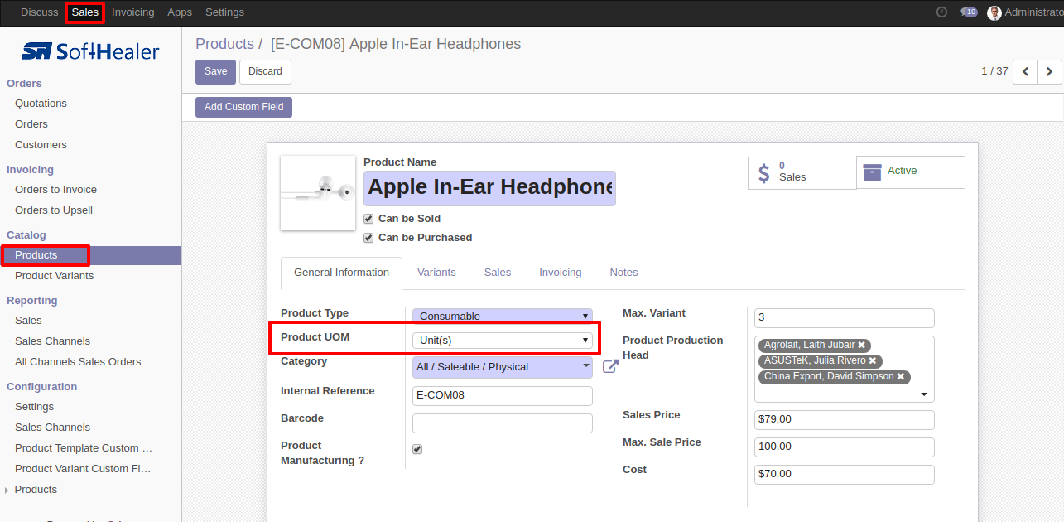Screen dimensions: 1064x522
Task: Open Orders to Upsell
Action: tap(54, 210)
